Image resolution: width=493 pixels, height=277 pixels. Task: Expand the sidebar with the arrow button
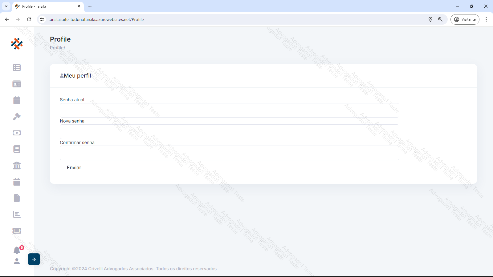34,259
